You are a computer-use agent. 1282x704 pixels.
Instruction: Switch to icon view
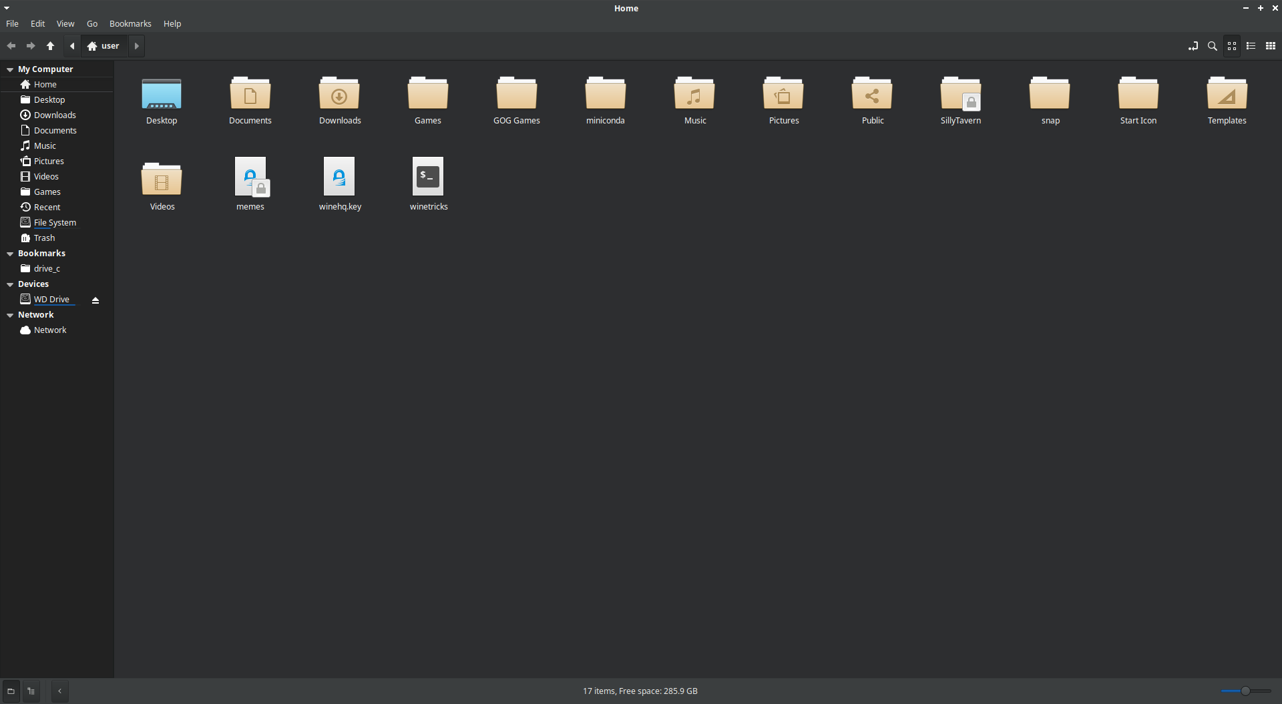1232,46
